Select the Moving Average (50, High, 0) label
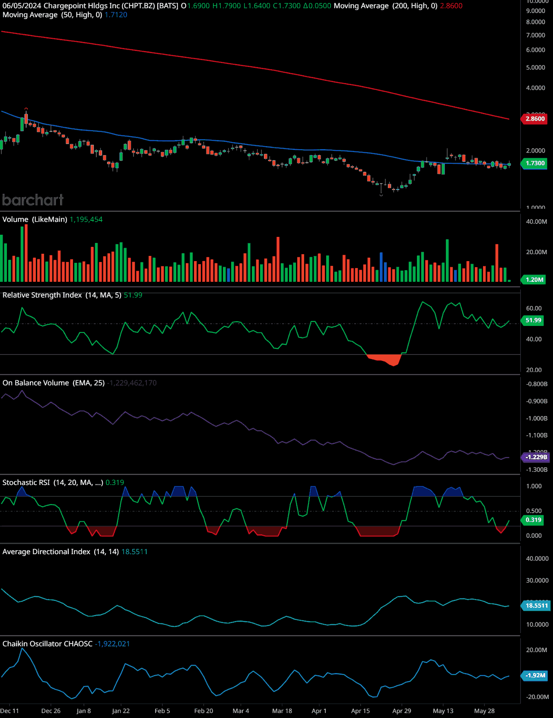This screenshot has width=553, height=718. coord(52,15)
